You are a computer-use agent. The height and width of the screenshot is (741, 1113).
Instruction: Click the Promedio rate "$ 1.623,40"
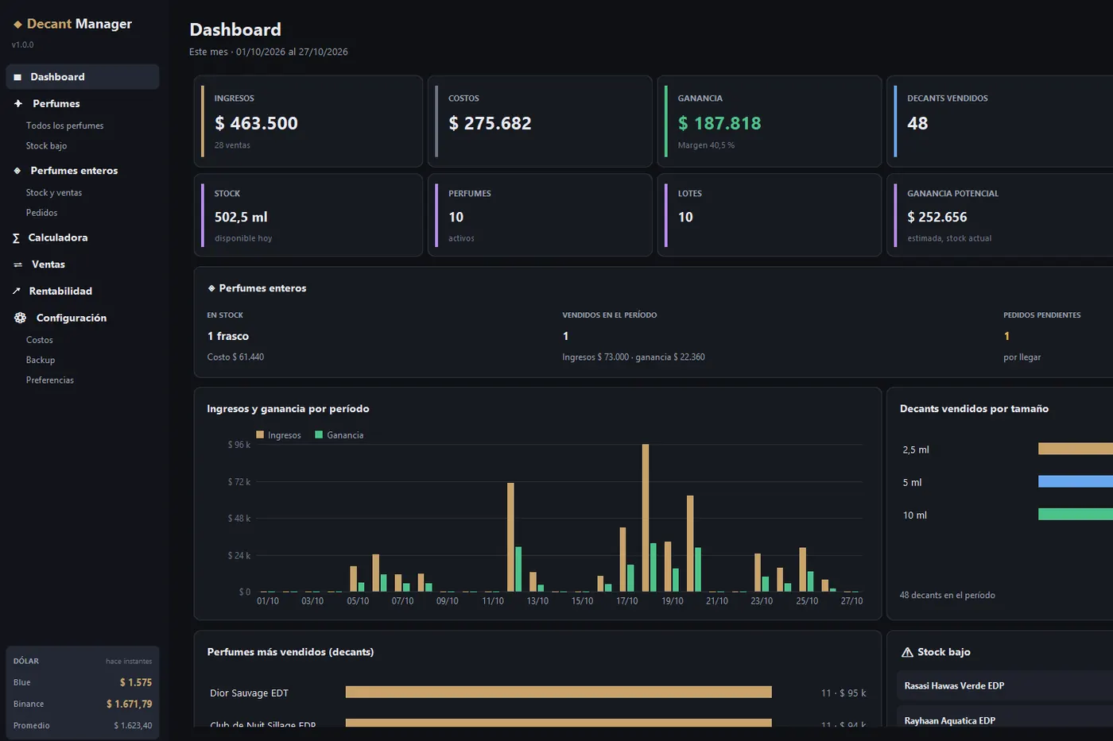click(x=133, y=725)
